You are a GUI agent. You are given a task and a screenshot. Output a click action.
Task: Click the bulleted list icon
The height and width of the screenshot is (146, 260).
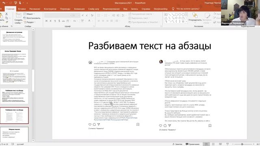coord(99,15)
